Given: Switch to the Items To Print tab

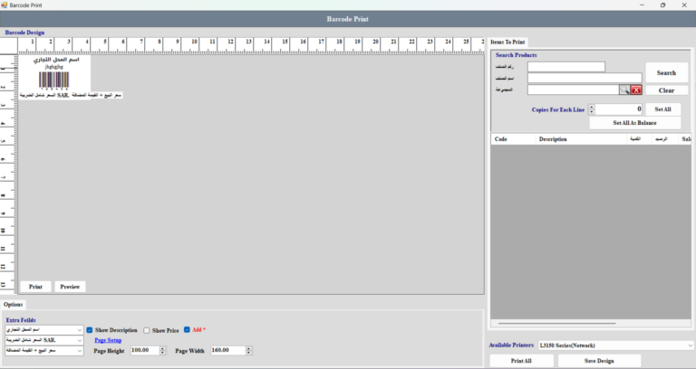Looking at the screenshot, I should tap(508, 42).
